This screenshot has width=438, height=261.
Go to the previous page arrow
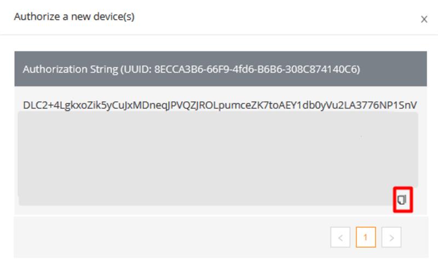pos(341,237)
